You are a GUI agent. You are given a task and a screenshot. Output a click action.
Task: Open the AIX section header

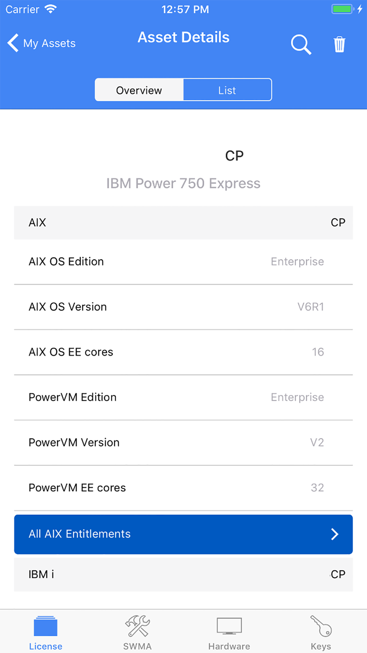pos(183,223)
